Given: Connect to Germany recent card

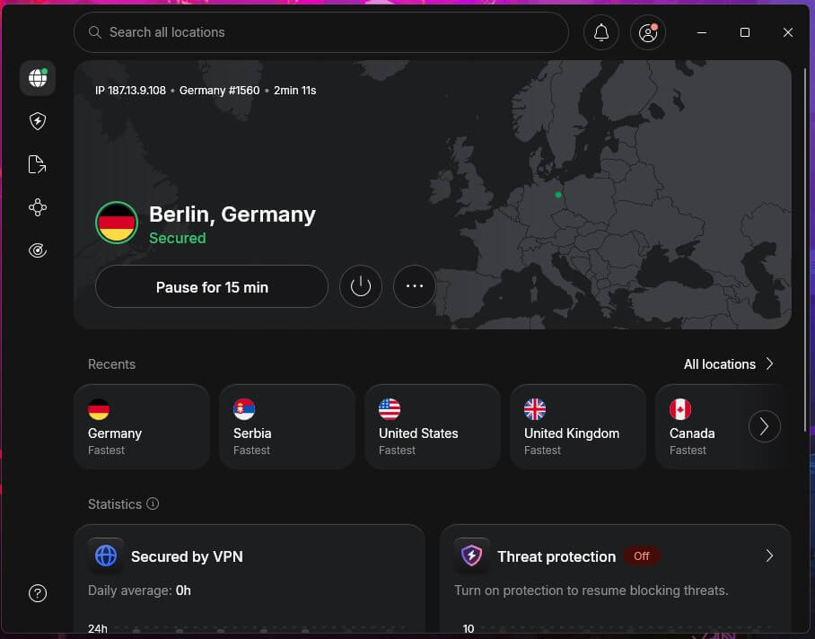Looking at the screenshot, I should point(142,426).
